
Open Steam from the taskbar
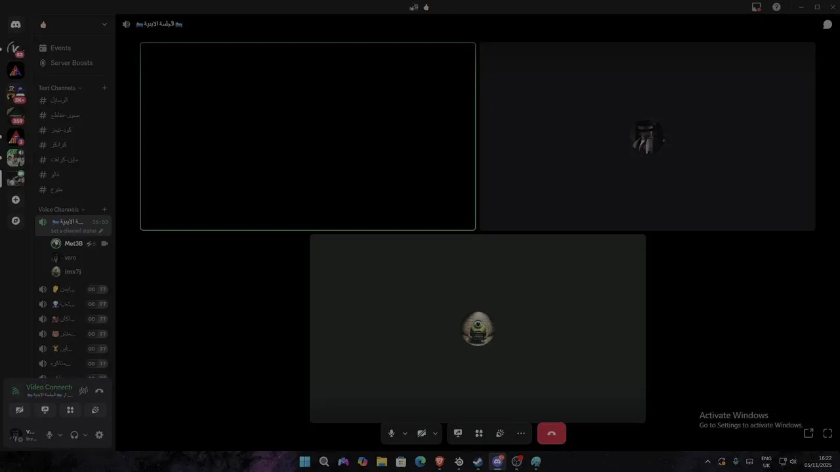(478, 462)
